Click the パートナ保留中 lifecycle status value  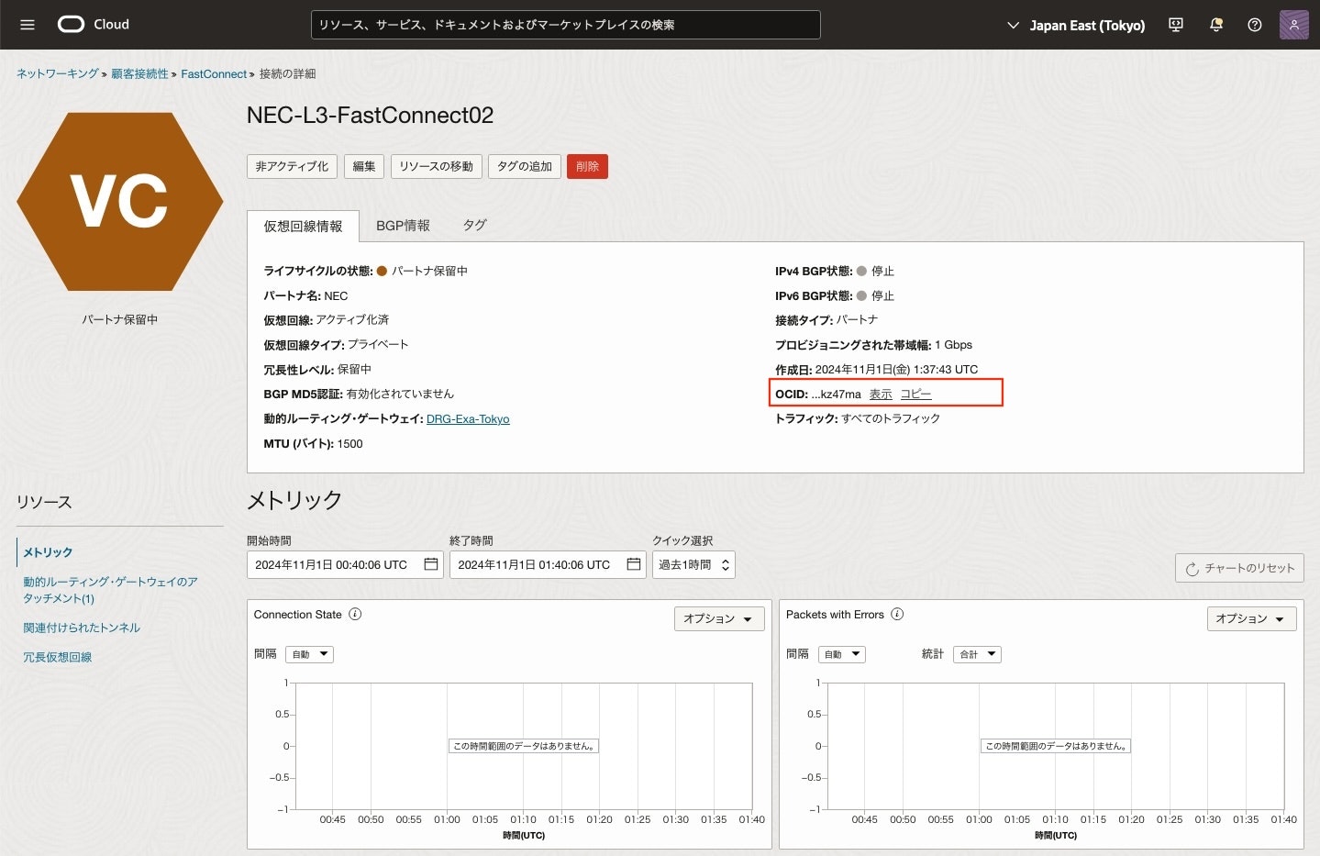(x=429, y=271)
